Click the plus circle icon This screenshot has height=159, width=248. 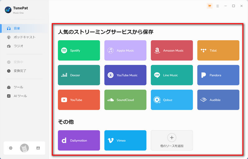(x=172, y=138)
